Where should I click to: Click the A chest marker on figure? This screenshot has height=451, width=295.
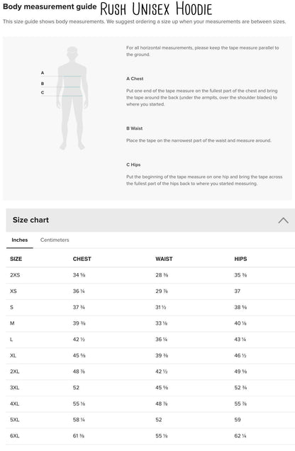pos(43,73)
